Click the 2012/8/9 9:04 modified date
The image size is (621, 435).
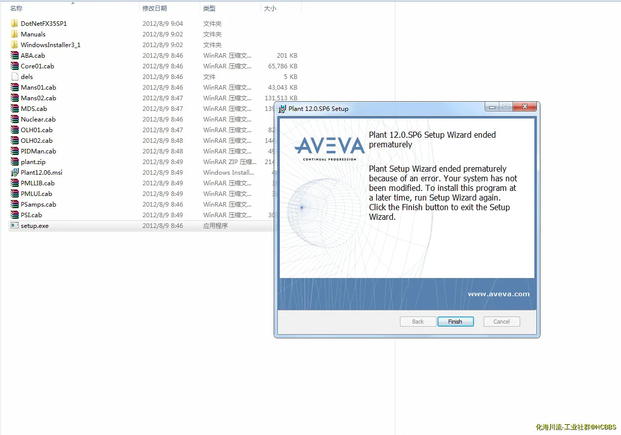(163, 23)
